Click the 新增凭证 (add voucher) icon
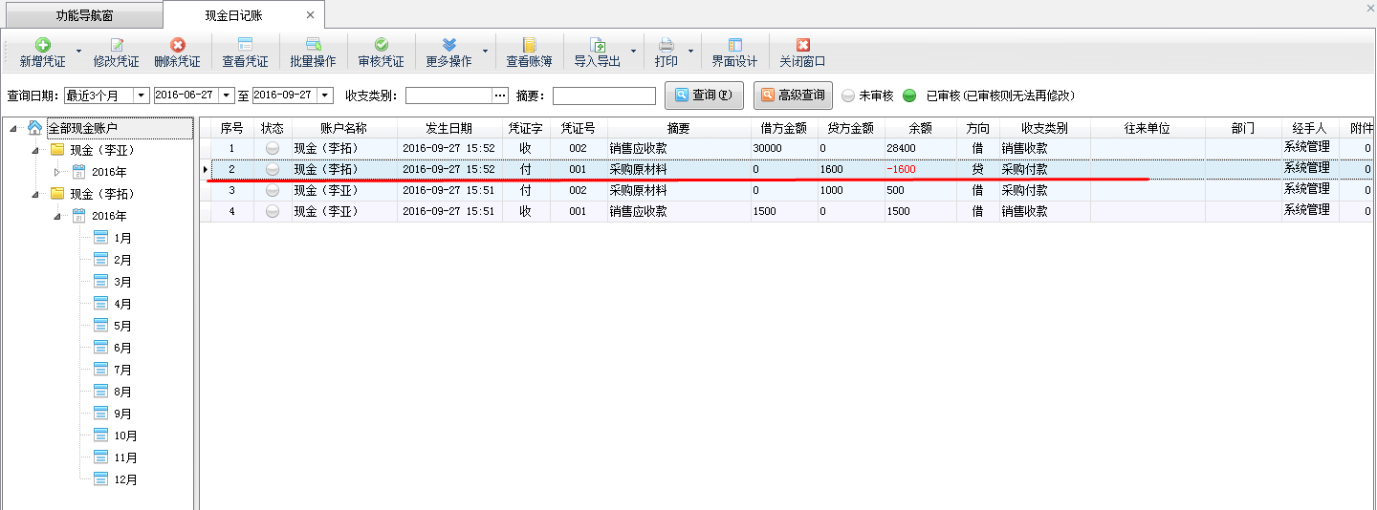Screen dimensions: 1377x510 coord(43,45)
